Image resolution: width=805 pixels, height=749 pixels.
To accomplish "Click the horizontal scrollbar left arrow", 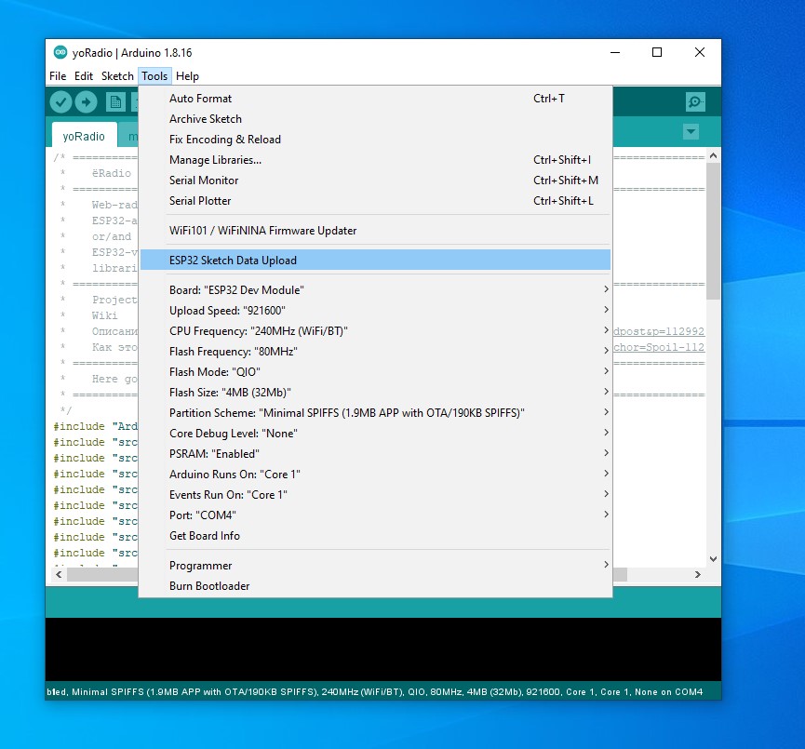I will [x=60, y=575].
